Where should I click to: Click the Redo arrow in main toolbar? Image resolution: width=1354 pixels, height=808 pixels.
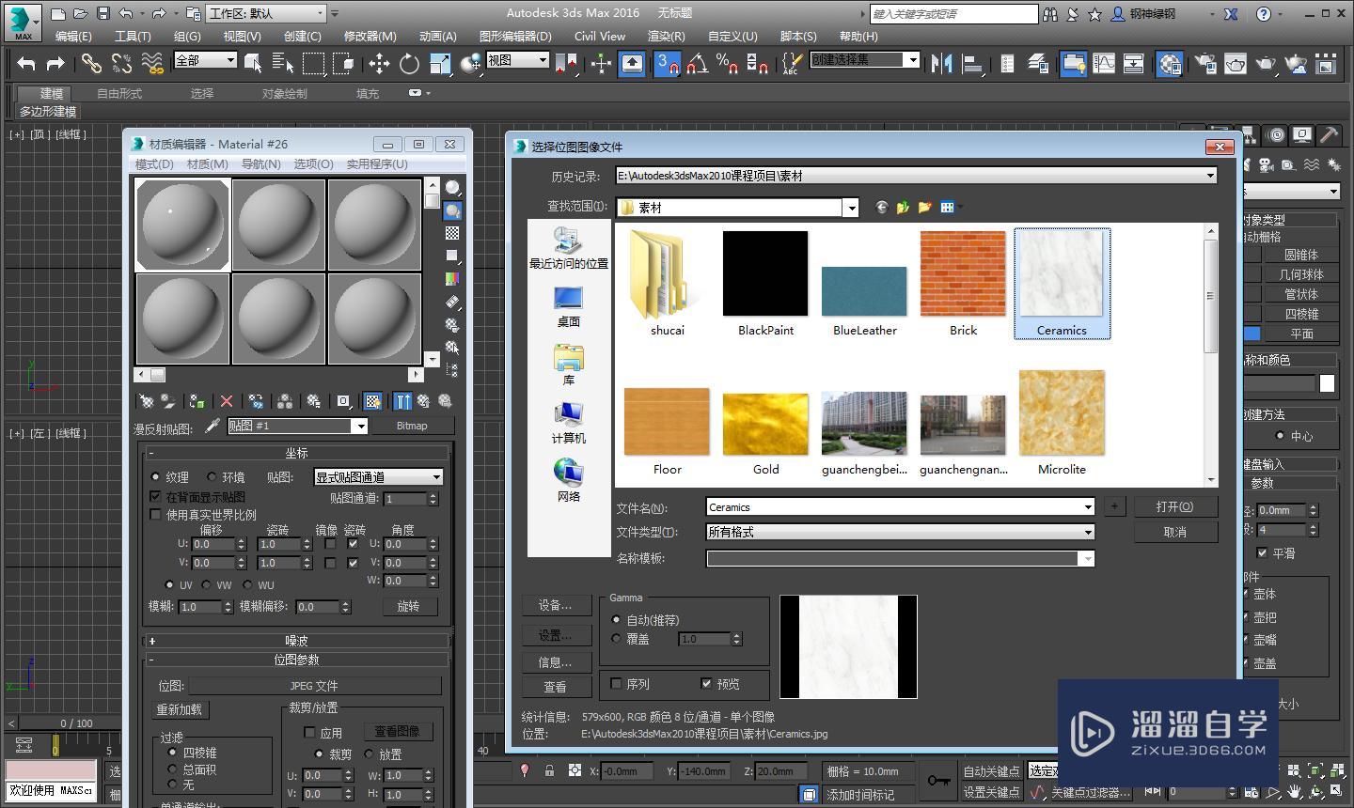[55, 63]
